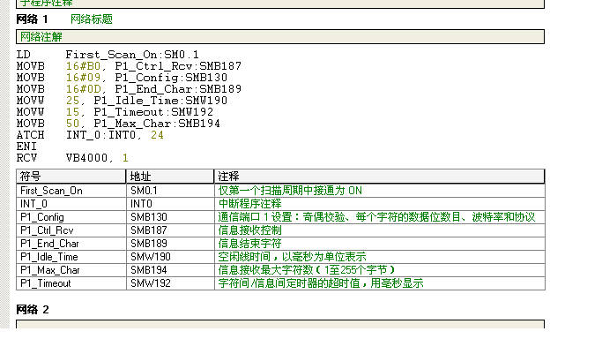Viewport: 602px width, 339px height.
Task: Click the 信息结束字符 comment cell
Action: click(380, 244)
